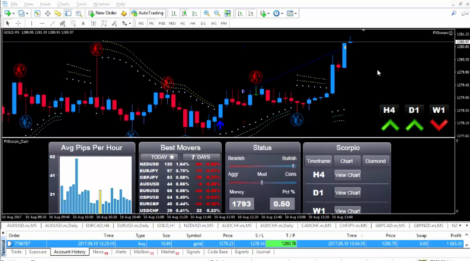Screen dimensions: 470x261
Task: Open the Strategy Tester magnifier icon
Action: click(79, 13)
